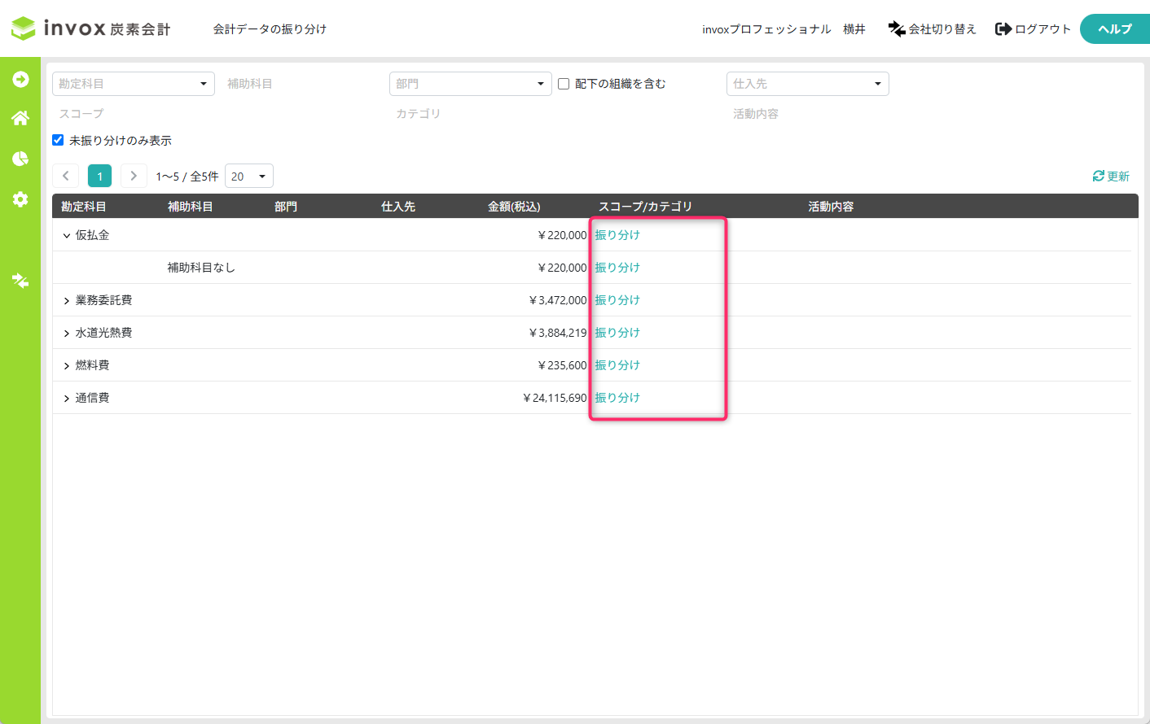Click the sidebar switch-arrows icon
Screen dimensions: 1150x724
(x=20, y=281)
